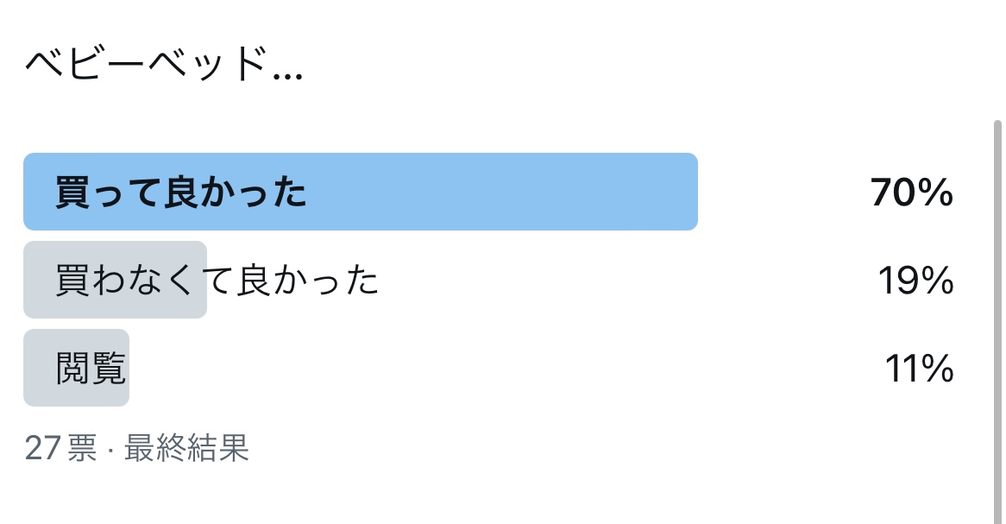Select the 買って良かった poll option
This screenshot has width=1006, height=524.
(x=181, y=193)
